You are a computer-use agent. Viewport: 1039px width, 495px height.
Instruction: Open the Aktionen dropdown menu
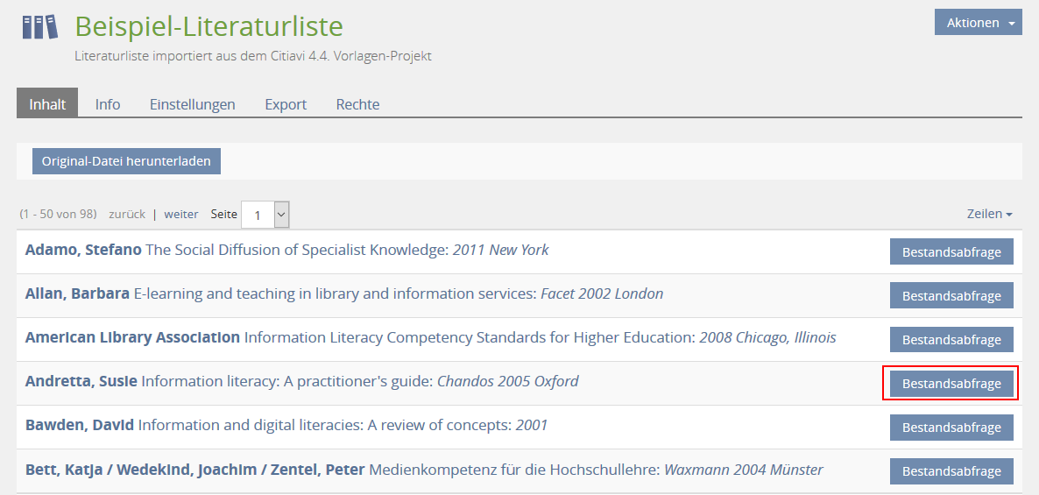pos(978,23)
